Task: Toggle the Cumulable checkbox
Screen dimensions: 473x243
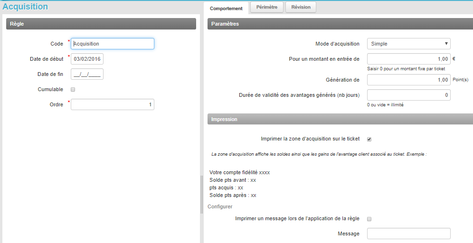Action: (x=73, y=89)
